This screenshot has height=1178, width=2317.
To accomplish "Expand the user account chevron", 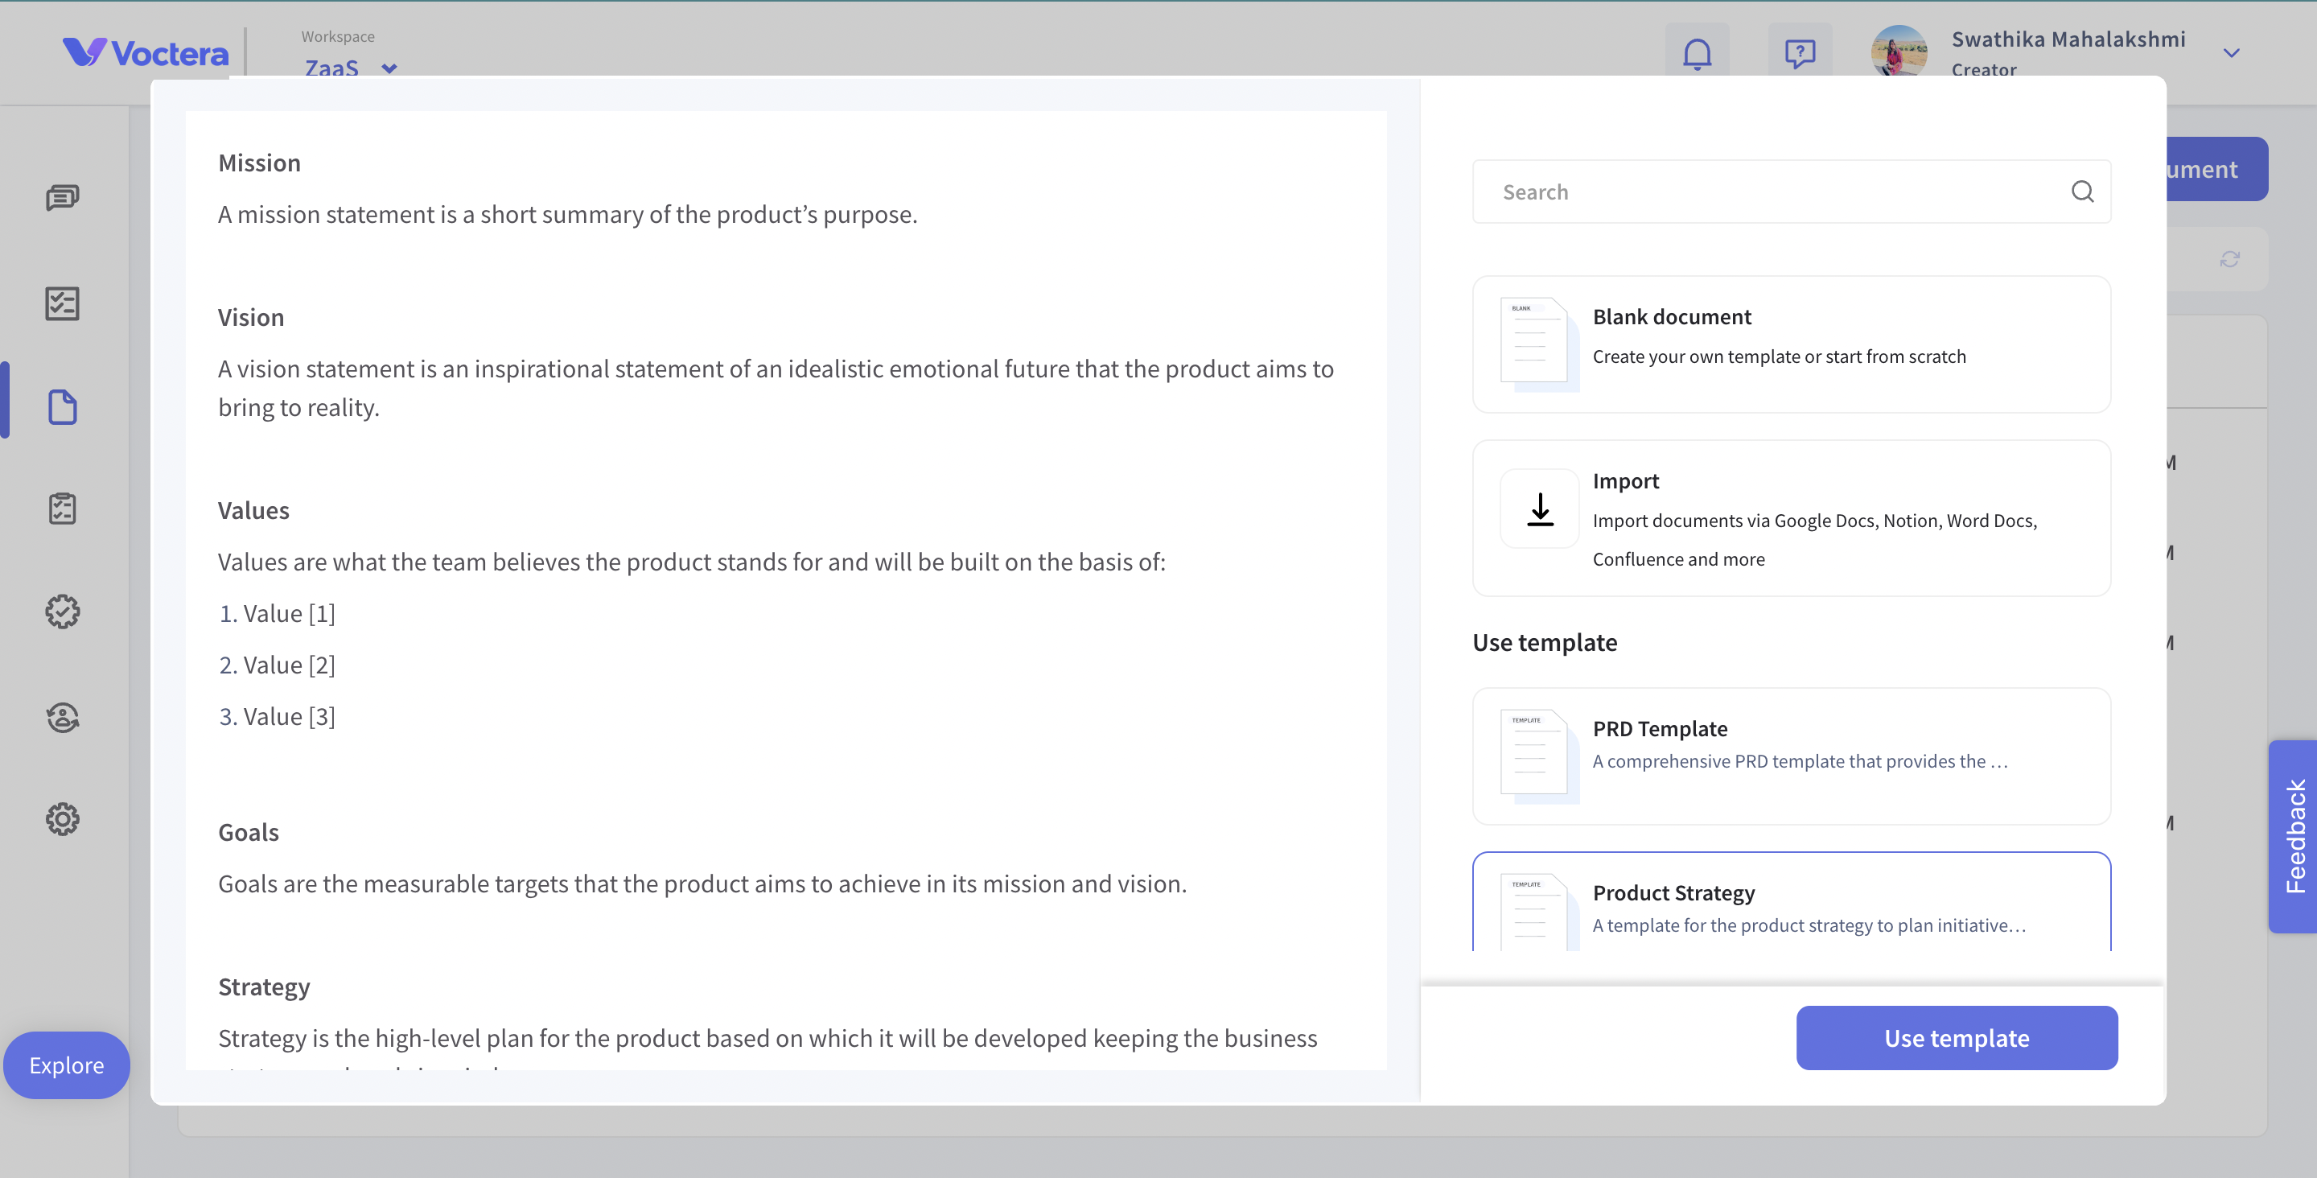I will coord(2232,53).
